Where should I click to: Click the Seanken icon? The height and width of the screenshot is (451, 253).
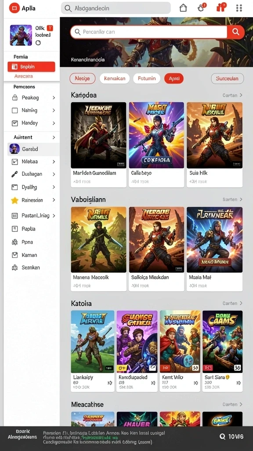tap(14, 268)
